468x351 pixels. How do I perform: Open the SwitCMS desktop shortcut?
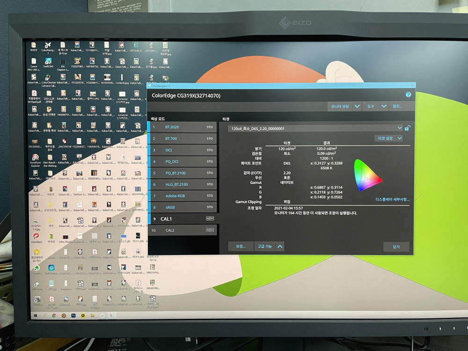coord(48,63)
